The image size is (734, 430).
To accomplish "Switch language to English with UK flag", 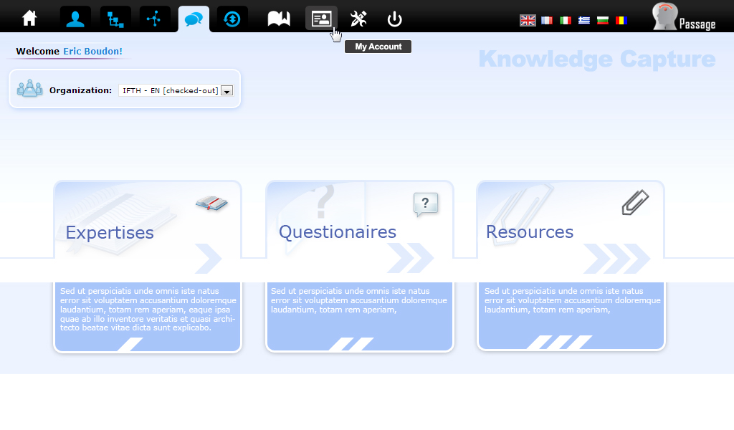I will [528, 21].
